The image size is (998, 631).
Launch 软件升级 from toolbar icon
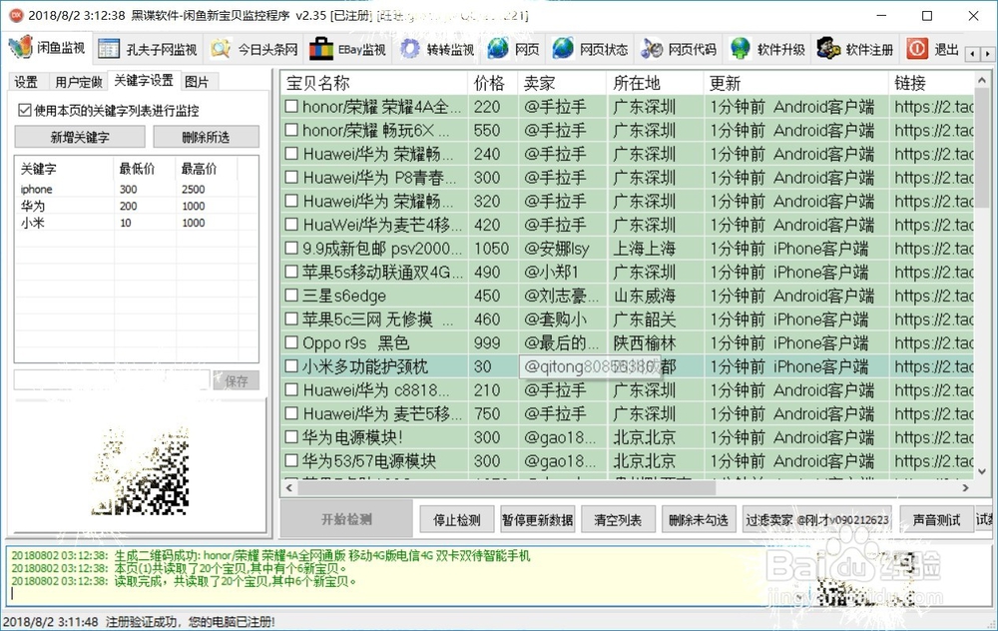[x=741, y=49]
